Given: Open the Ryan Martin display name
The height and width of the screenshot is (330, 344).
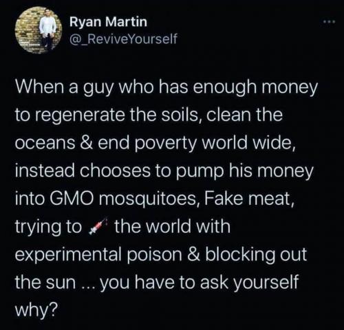Looking at the screenshot, I should pyautogui.click(x=108, y=22).
